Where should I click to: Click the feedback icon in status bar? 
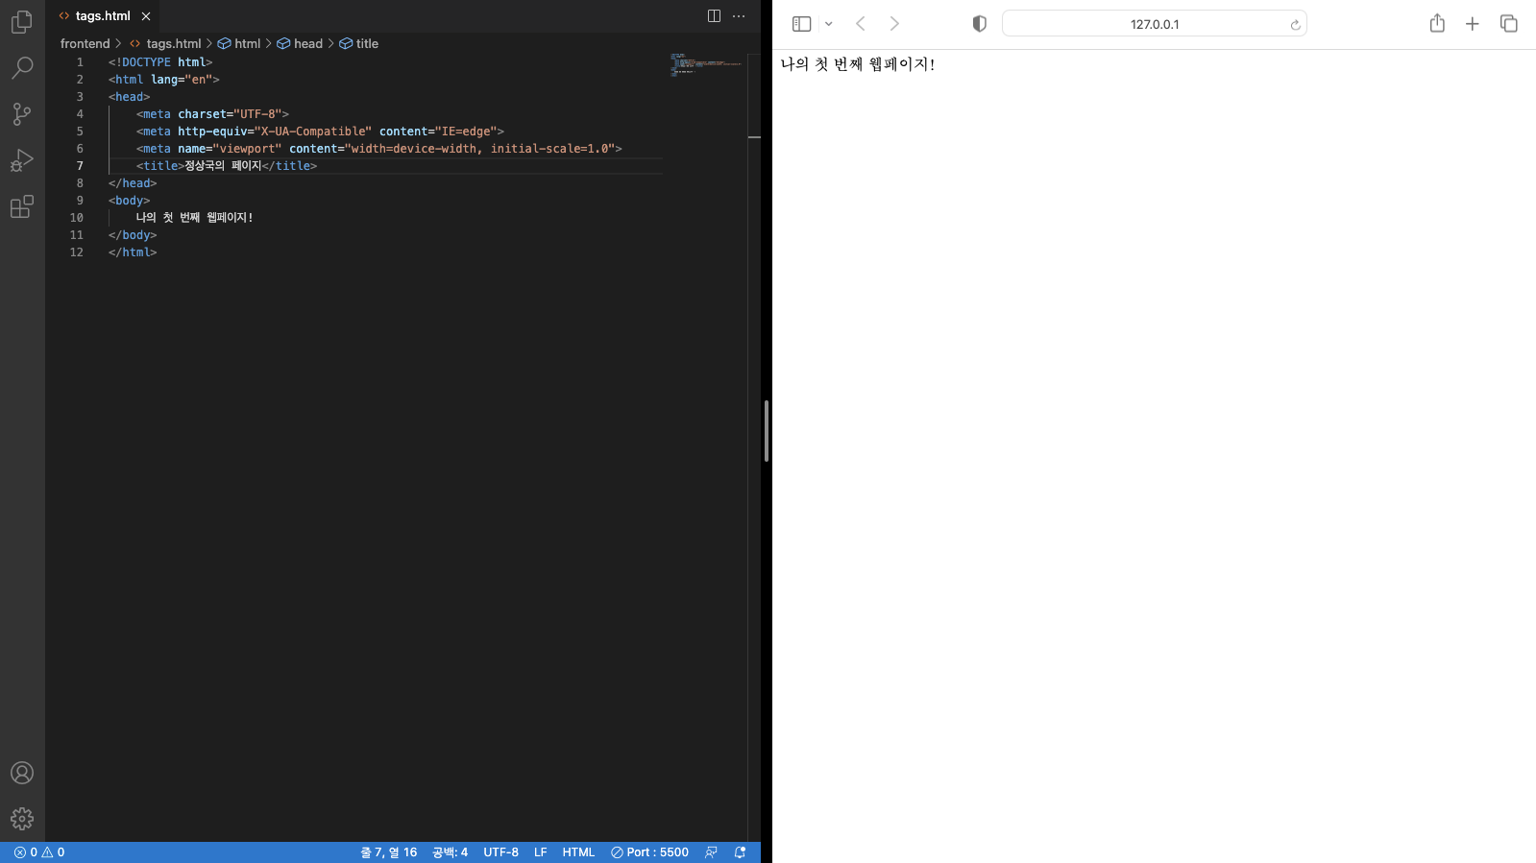(711, 852)
